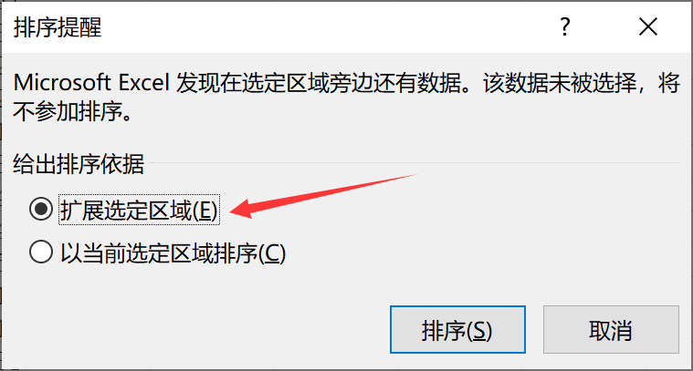Click the 给出排序依据 group label

[x=79, y=164]
